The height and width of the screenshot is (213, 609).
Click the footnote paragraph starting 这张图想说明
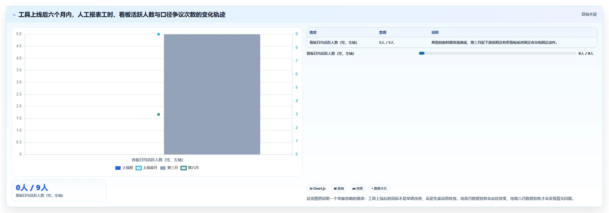click(441, 199)
